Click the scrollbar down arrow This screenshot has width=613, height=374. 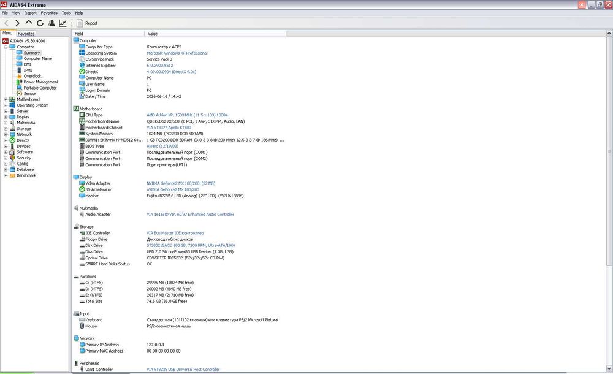[609, 368]
